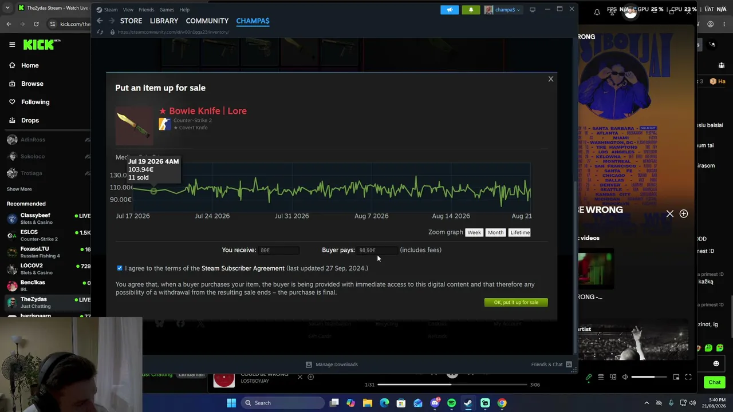The height and width of the screenshot is (412, 733).
Task: Open Spotify from the taskbar
Action: [x=451, y=403]
